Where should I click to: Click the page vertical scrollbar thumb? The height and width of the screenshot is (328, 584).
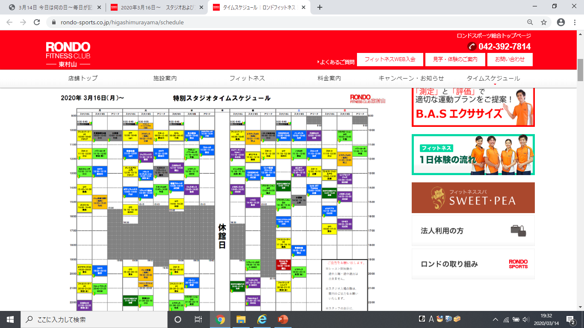[x=580, y=70]
